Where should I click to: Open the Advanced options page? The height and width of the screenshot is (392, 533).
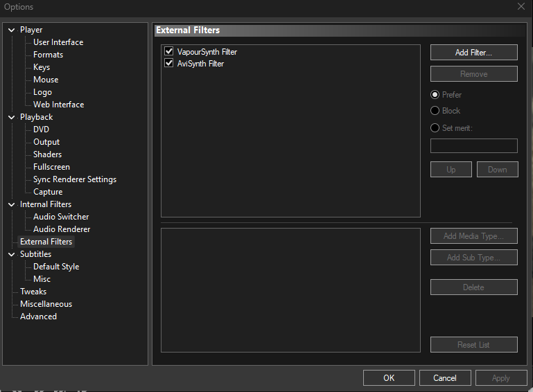38,317
